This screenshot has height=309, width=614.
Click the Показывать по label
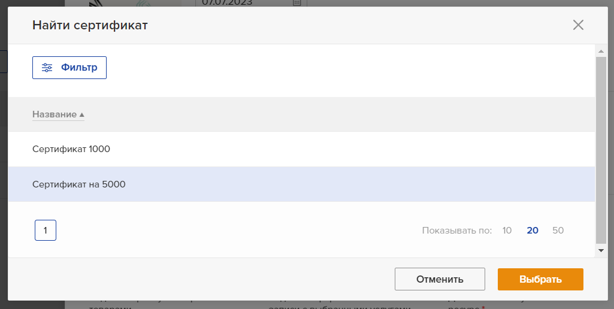456,231
